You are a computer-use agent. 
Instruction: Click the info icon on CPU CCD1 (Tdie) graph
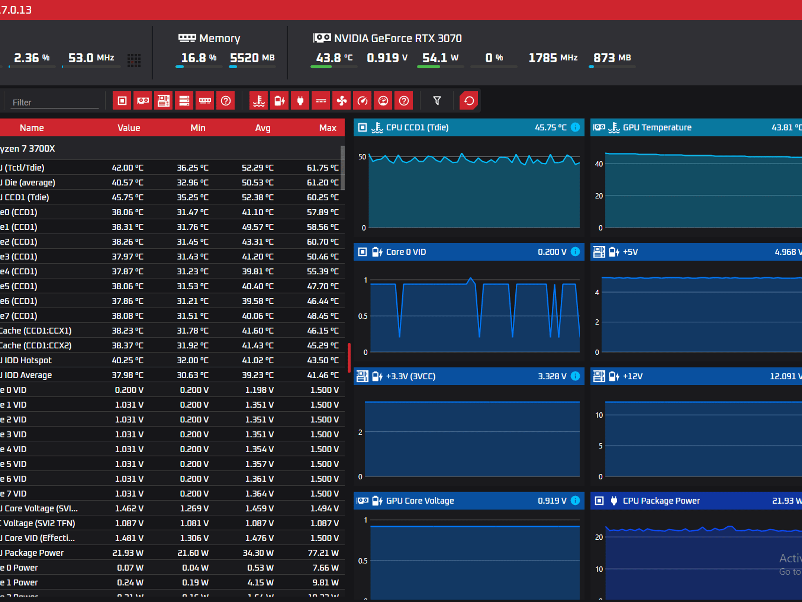(575, 127)
